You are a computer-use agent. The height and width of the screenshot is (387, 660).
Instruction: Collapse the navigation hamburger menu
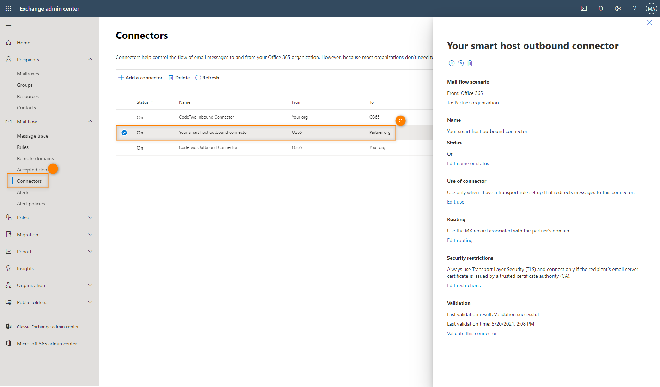8,25
